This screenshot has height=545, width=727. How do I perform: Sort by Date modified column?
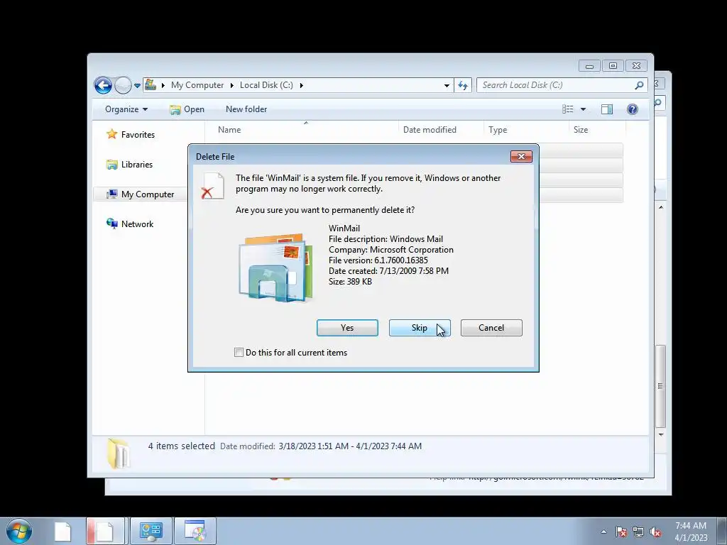(441, 130)
